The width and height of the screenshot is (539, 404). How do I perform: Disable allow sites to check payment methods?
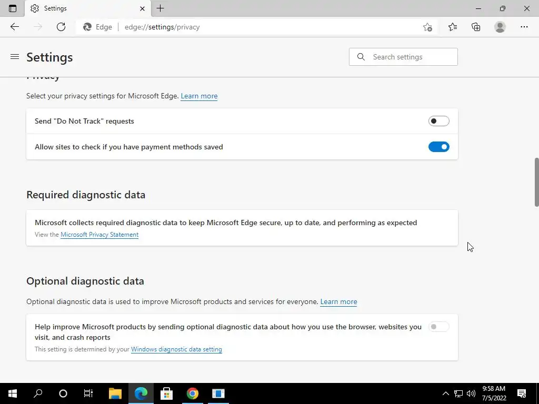(x=438, y=147)
